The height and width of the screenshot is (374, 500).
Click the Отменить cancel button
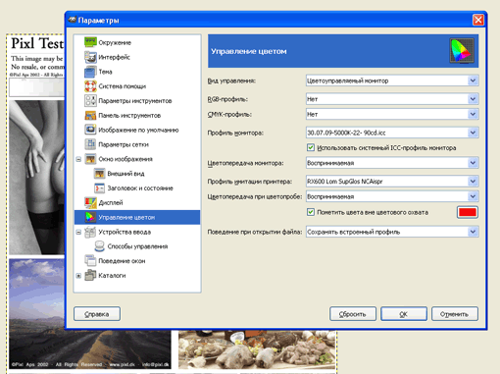[455, 314]
